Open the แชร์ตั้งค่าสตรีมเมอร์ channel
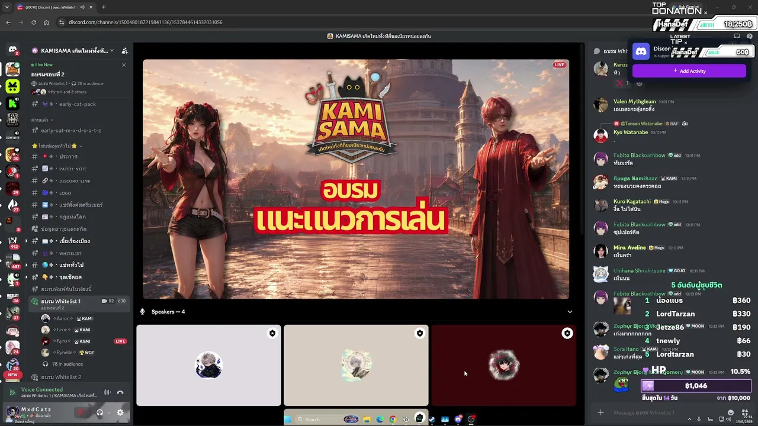Screen dimensions: 758x426 pos(79,205)
